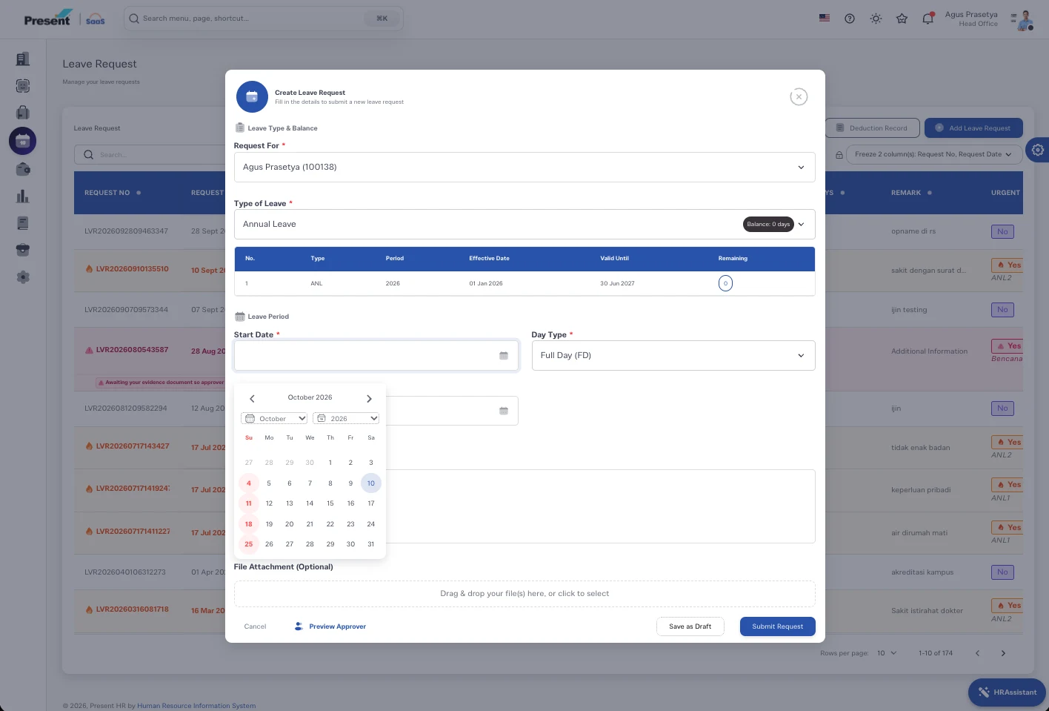Click the file attachment drop zone
The width and height of the screenshot is (1049, 711).
coord(524,594)
